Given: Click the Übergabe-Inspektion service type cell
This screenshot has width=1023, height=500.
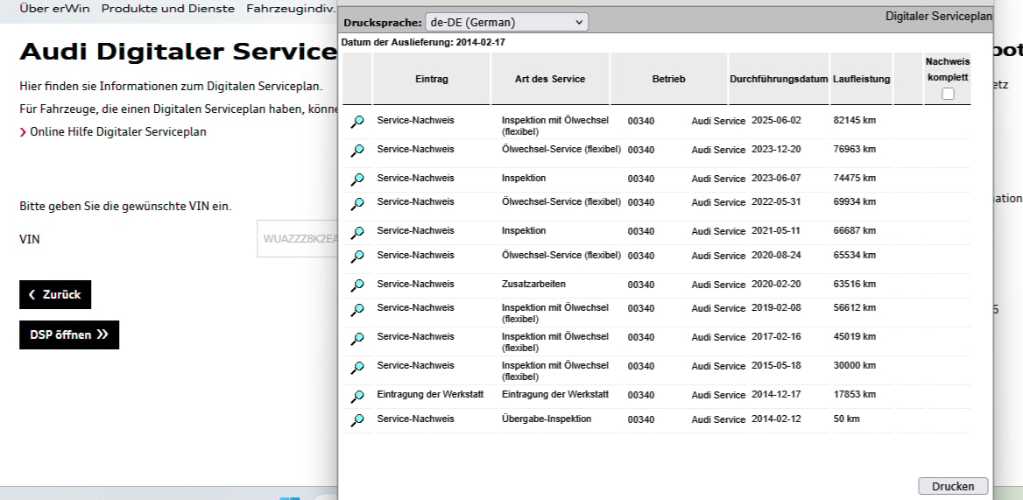Looking at the screenshot, I should coord(547,419).
